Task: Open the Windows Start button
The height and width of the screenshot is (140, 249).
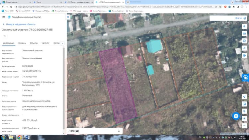Action: point(4,137)
